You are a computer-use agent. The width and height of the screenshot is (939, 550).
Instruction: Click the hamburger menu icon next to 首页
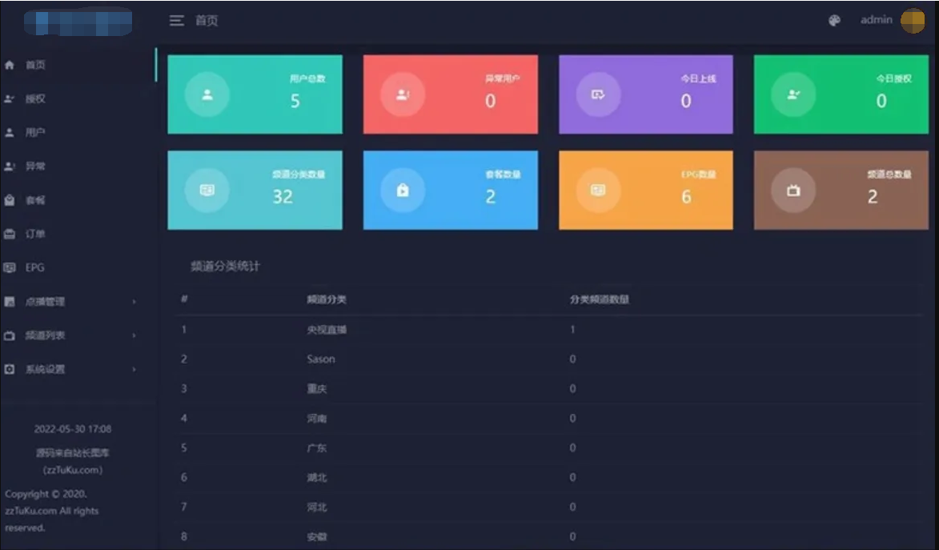tap(177, 21)
